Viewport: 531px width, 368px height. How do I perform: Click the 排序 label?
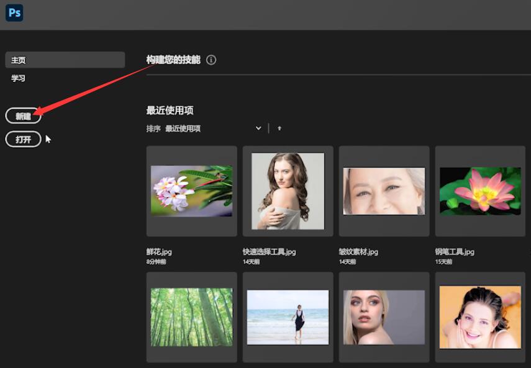click(x=153, y=128)
